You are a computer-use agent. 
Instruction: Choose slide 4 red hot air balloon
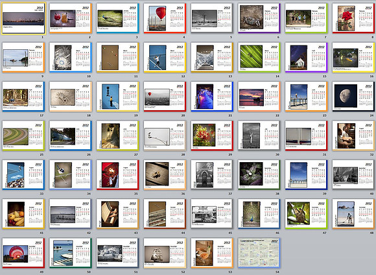tap(165, 18)
